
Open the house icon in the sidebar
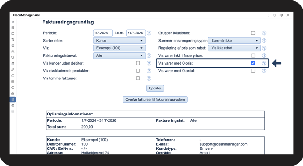click(x=13, y=75)
